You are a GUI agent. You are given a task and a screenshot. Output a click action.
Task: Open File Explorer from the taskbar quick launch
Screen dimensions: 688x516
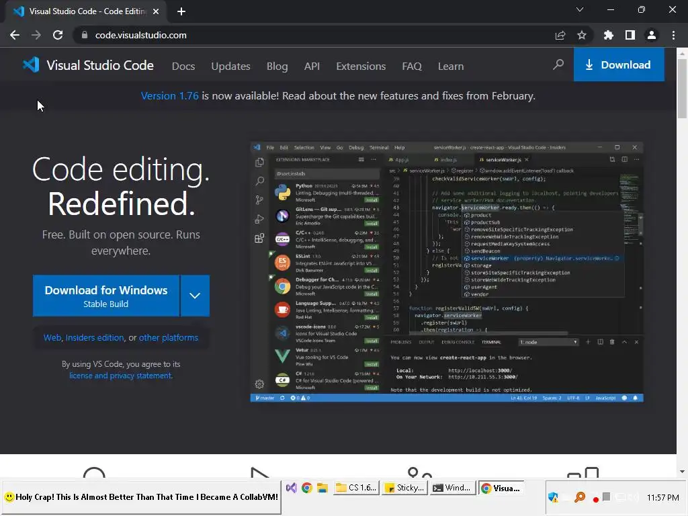coord(322,488)
